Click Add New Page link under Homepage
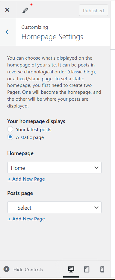Viewport: 115px width, 280px height. (x=26, y=179)
